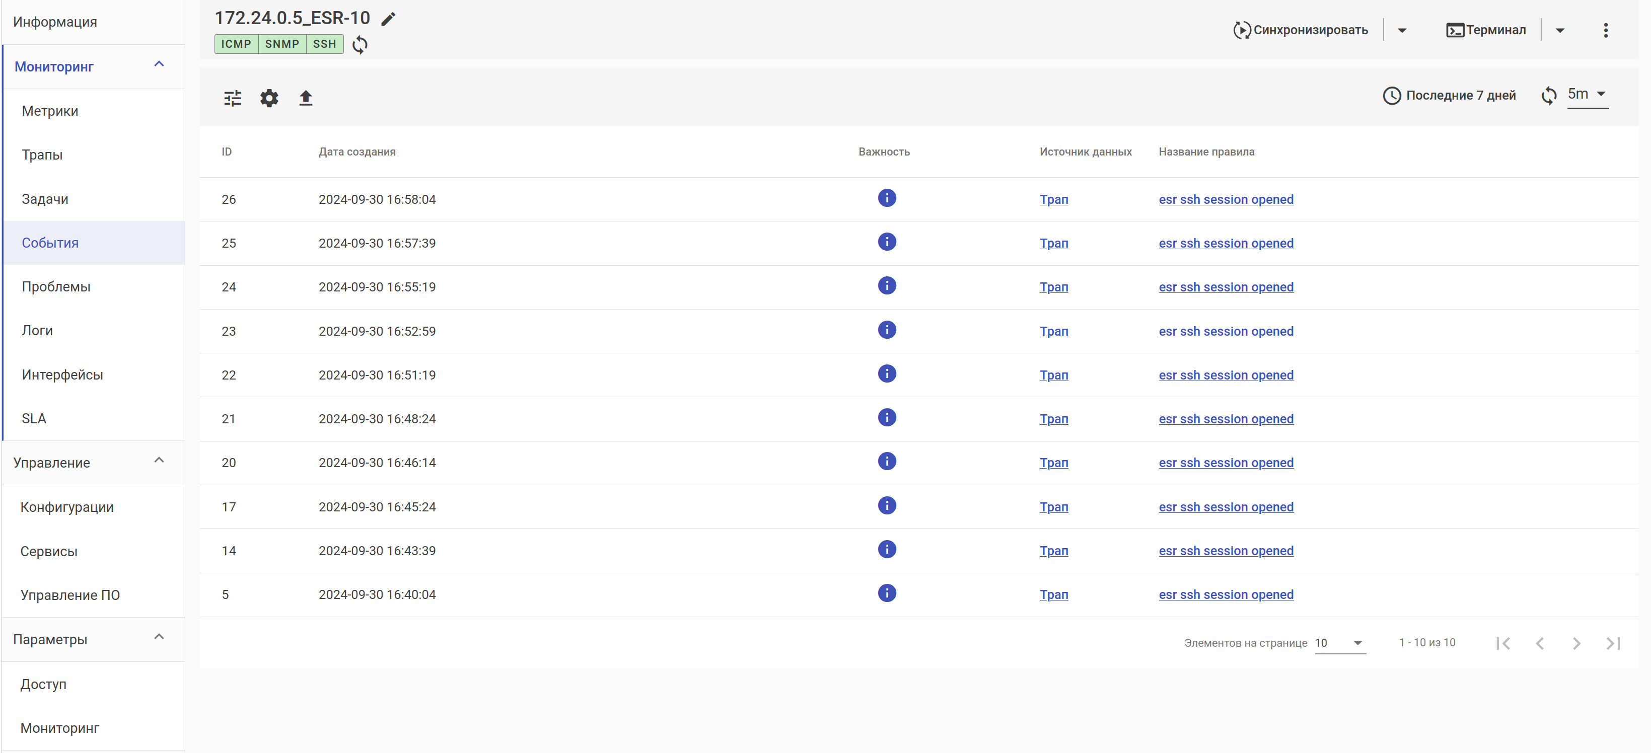Click info severity icon for event 26
Image resolution: width=1651 pixels, height=753 pixels.
pyautogui.click(x=886, y=198)
